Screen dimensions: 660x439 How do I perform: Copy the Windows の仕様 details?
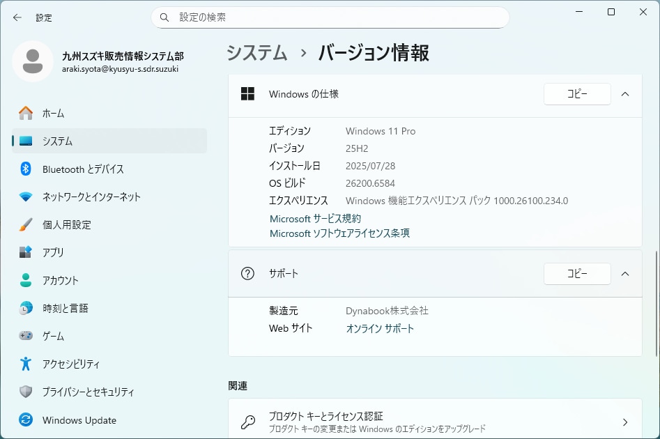pos(577,94)
